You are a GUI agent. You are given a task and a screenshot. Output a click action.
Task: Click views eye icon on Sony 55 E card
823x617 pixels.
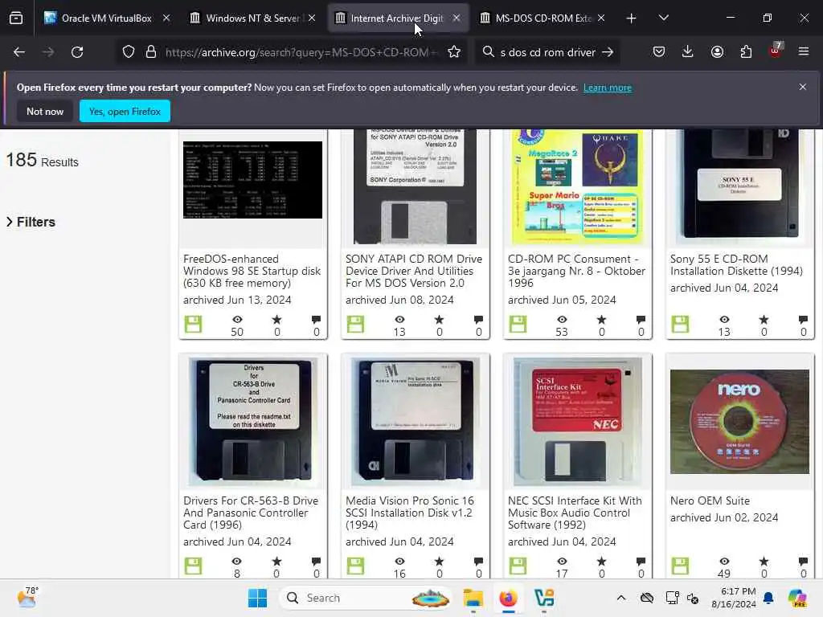[x=724, y=320]
